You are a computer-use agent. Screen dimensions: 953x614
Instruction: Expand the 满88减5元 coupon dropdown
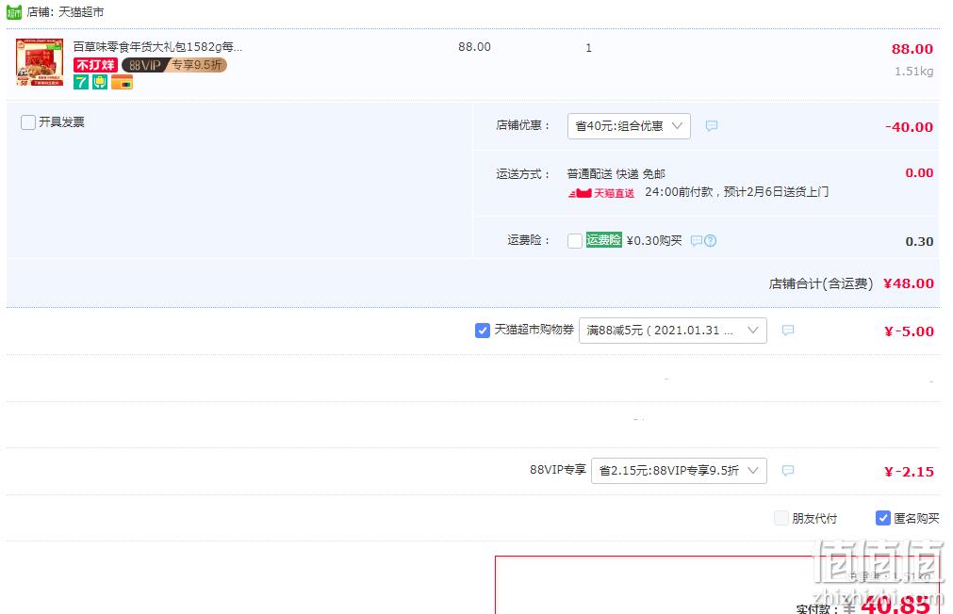click(x=673, y=331)
